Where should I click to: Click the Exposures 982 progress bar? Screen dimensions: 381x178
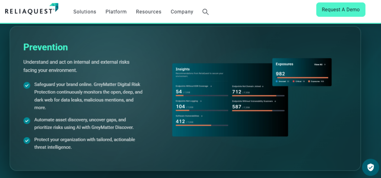tap(302, 78)
